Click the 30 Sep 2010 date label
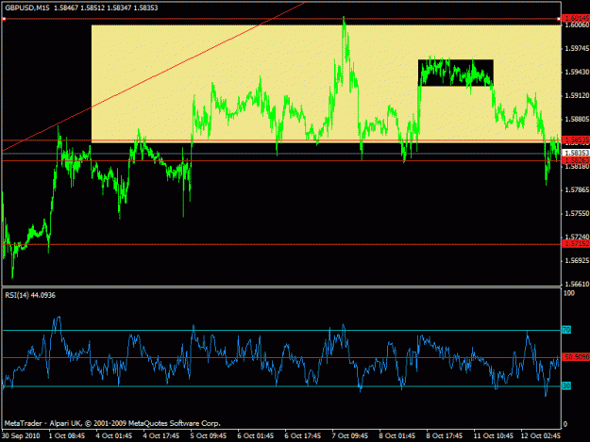 click(21, 435)
